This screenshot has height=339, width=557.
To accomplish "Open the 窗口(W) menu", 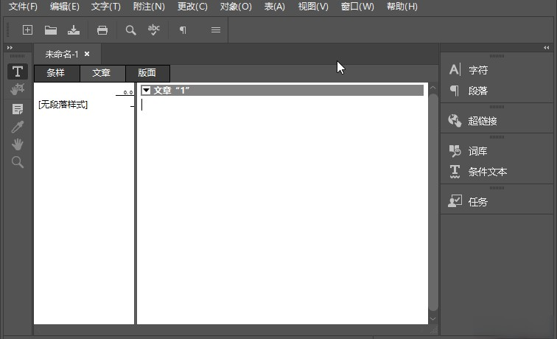I will pyautogui.click(x=357, y=7).
